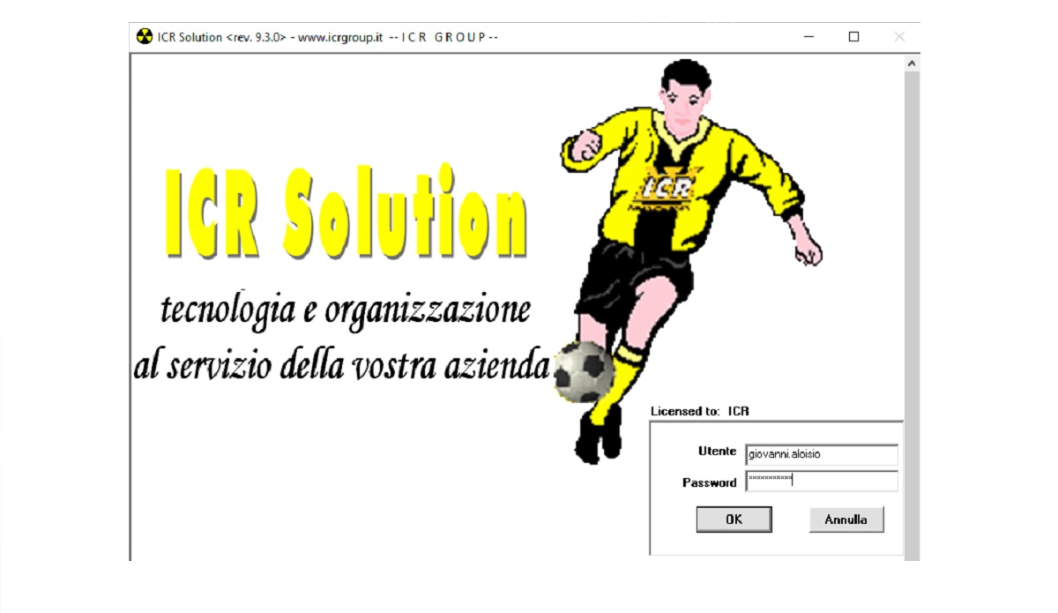The image size is (1058, 613).
Task: Click the 'Password' label
Action: point(709,482)
